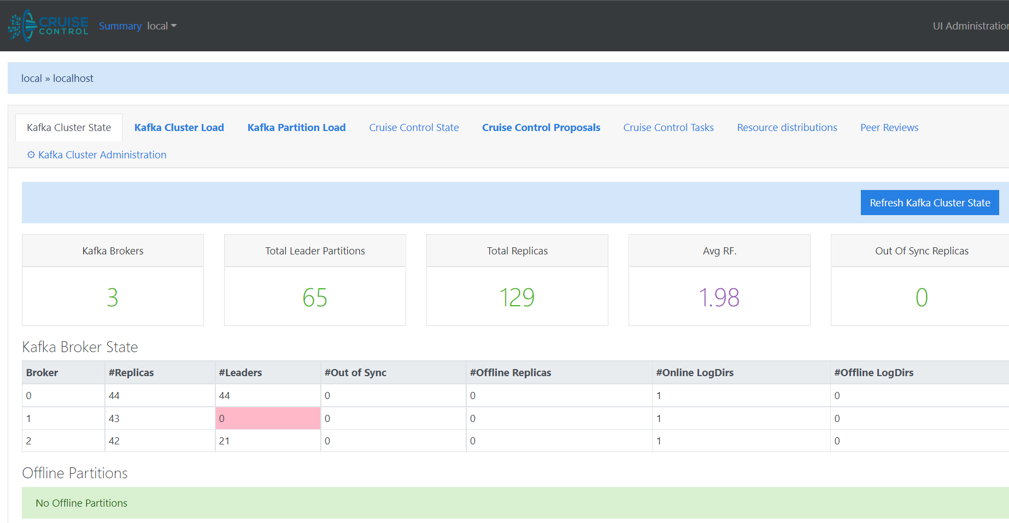Click the No Offline Partitions message

(x=81, y=503)
